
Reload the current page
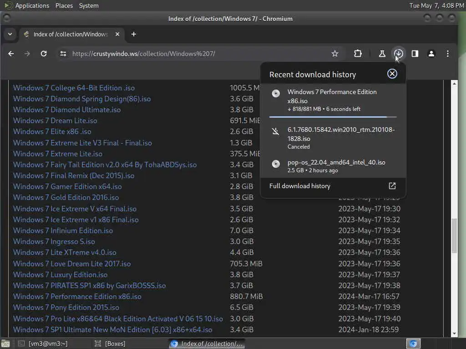pyautogui.click(x=44, y=54)
